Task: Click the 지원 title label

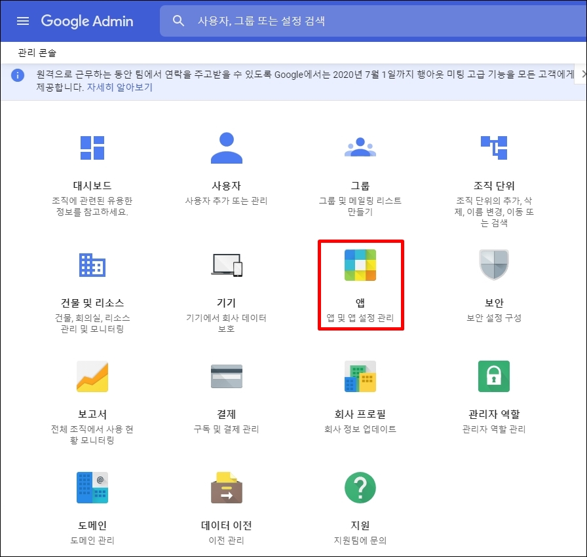Action: point(360,526)
